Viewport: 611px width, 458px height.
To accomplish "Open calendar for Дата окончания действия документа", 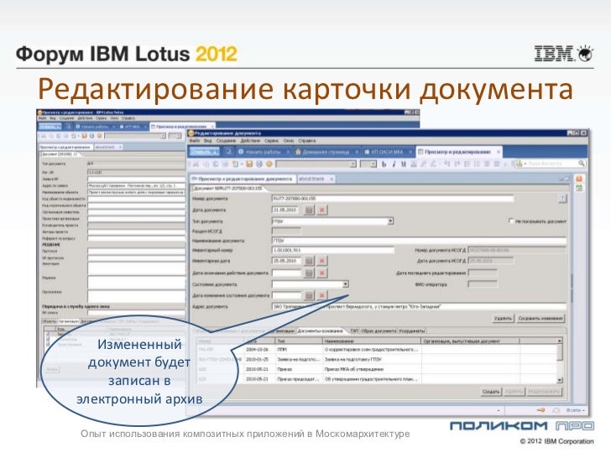I will (x=309, y=273).
